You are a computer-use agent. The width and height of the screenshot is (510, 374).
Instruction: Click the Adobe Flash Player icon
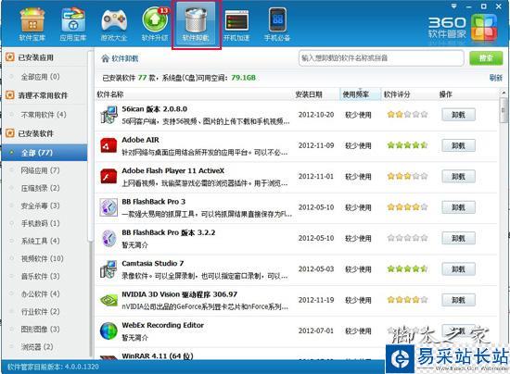coord(108,177)
